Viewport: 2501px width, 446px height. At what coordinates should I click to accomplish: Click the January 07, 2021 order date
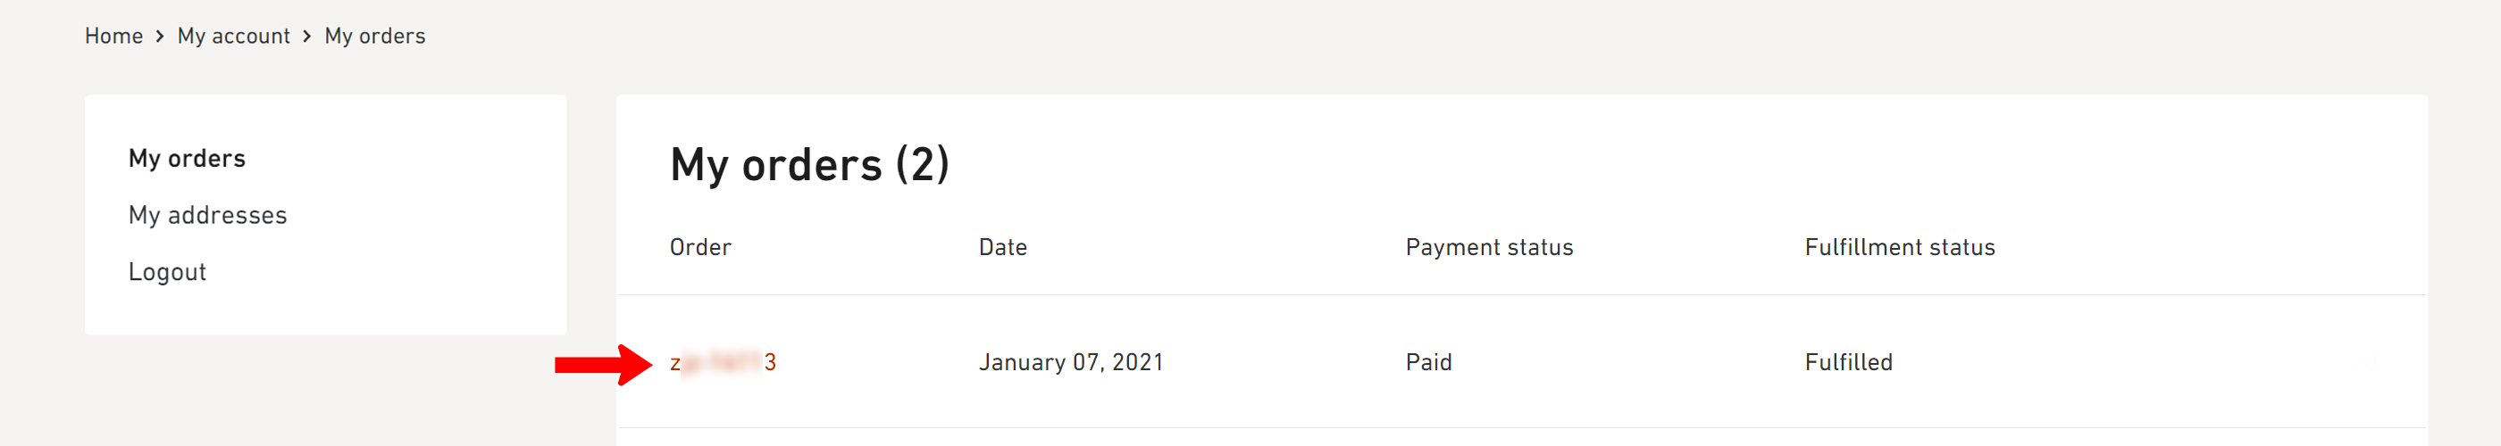(1070, 363)
